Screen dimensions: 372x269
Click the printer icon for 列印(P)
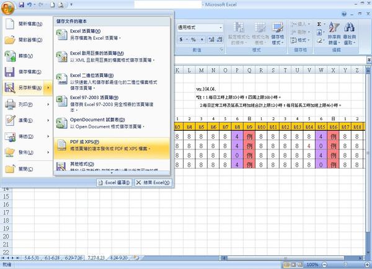(x=10, y=104)
